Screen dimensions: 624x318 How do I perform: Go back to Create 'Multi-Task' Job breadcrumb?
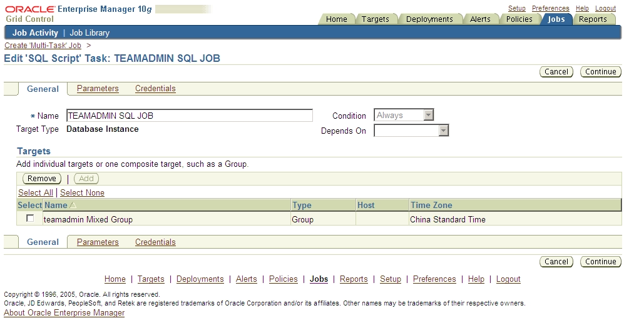coord(43,45)
